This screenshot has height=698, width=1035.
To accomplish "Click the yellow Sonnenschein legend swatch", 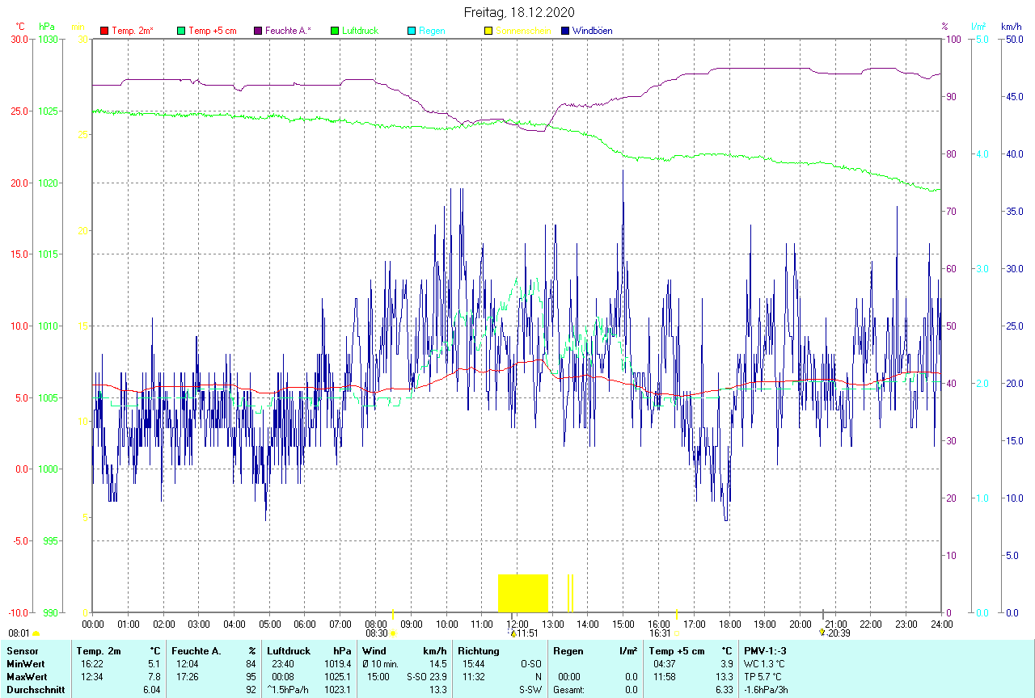I will point(488,31).
